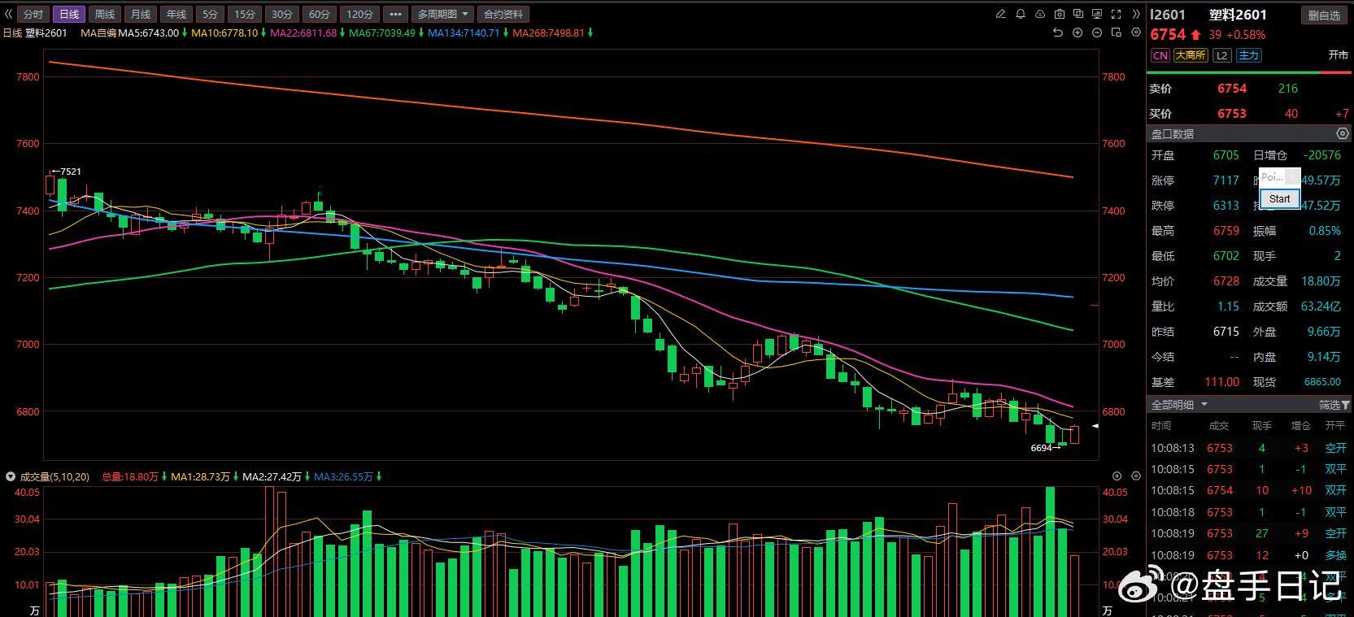The image size is (1354, 617).
Task: Select the 60分 period tab
Action: click(320, 15)
